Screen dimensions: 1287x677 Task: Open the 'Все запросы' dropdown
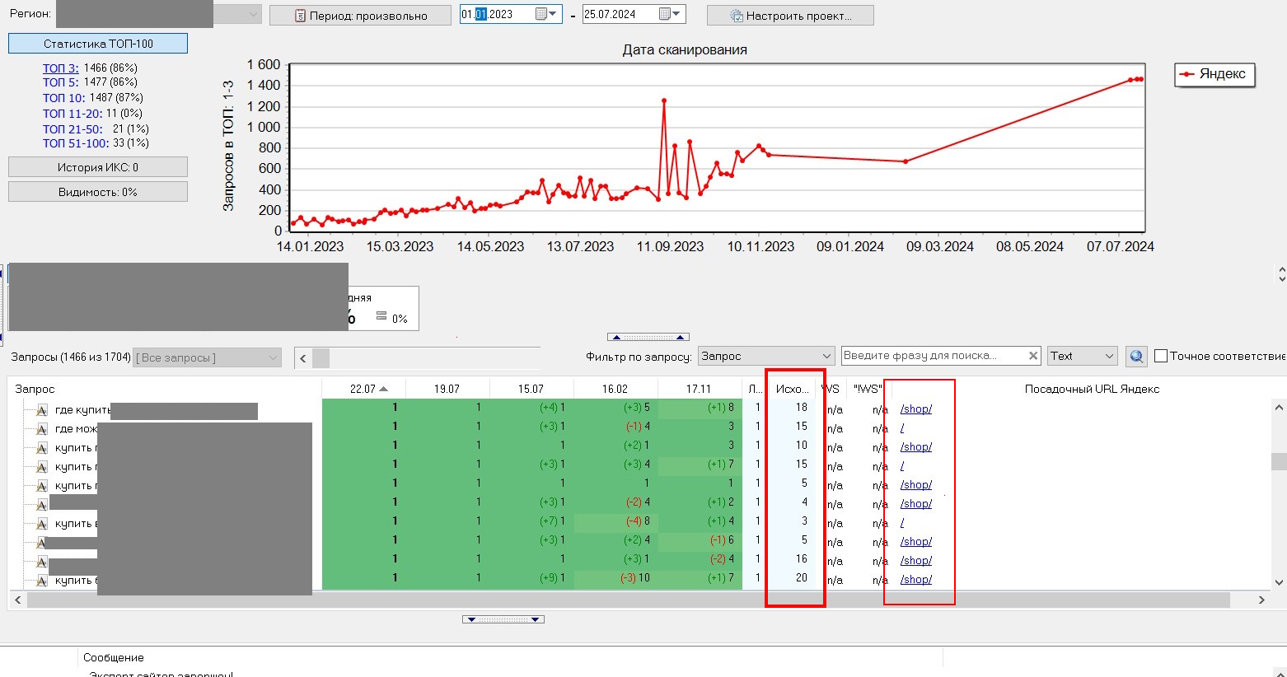[273, 357]
